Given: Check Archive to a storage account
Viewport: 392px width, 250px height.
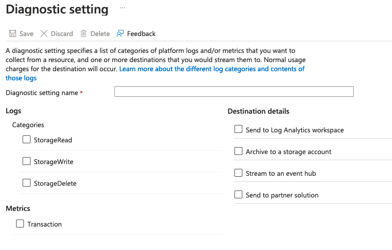Looking at the screenshot, I should click(238, 151).
